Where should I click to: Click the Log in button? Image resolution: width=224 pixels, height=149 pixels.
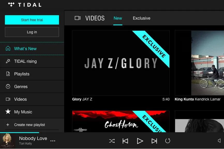tap(32, 32)
